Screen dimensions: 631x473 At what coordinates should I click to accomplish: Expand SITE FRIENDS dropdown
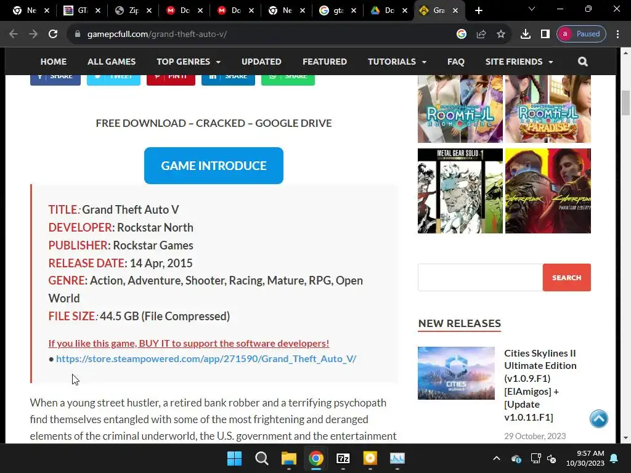(519, 62)
